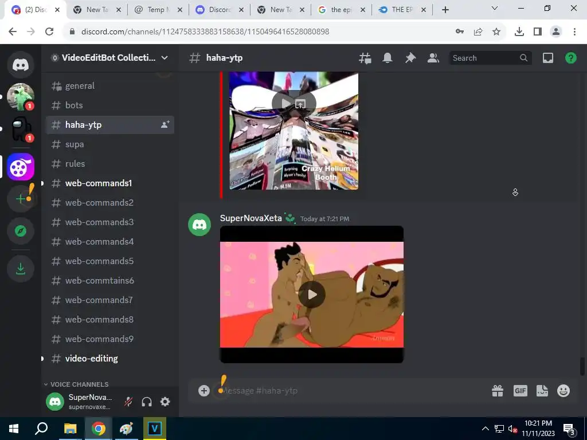Click Download Apps icon in server list

coord(21,269)
